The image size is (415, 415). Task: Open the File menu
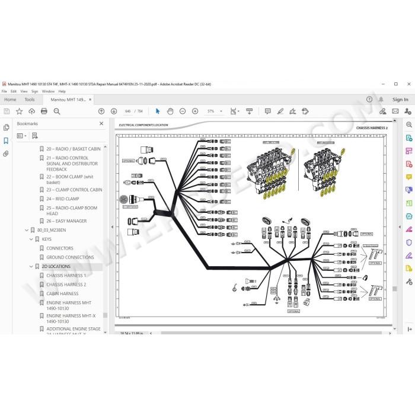tap(4, 91)
